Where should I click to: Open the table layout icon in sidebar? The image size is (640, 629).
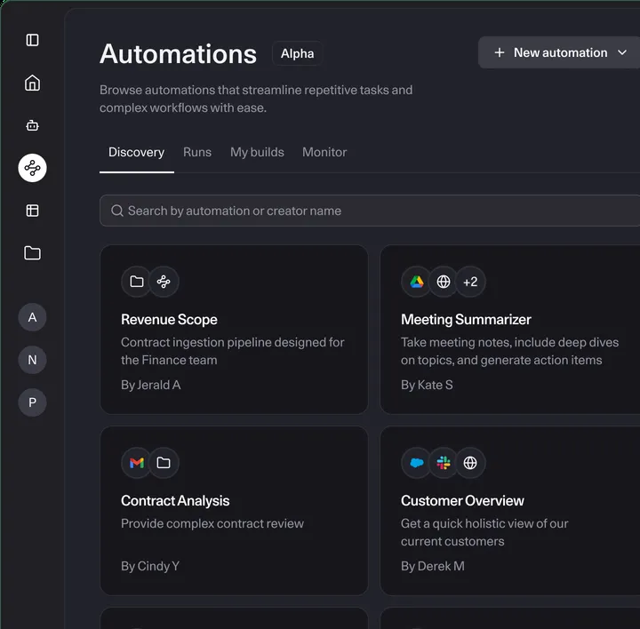pyautogui.click(x=32, y=211)
